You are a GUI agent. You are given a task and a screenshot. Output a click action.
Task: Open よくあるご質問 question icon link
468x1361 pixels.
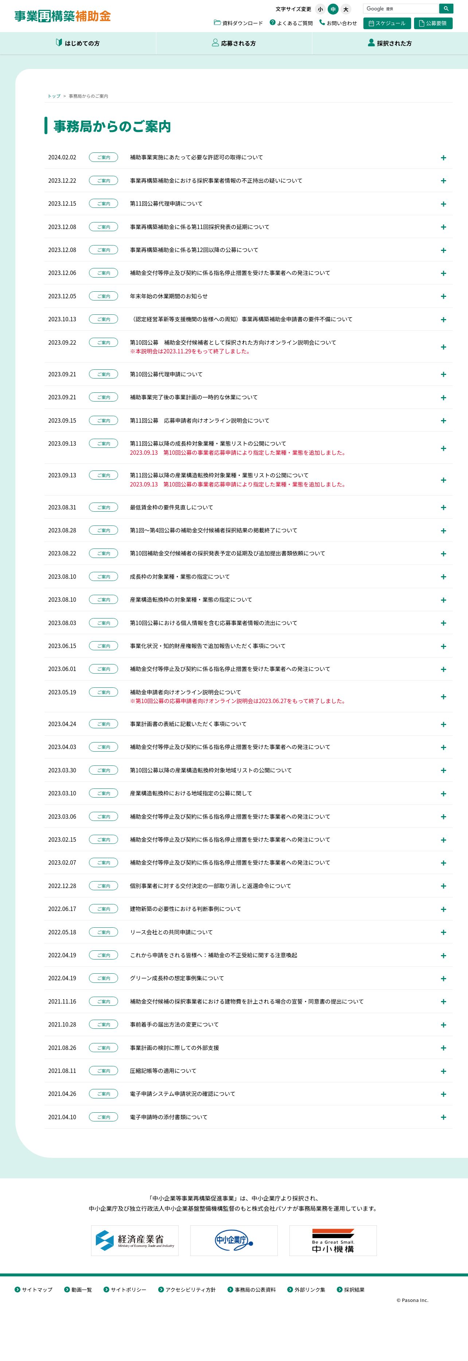[291, 23]
